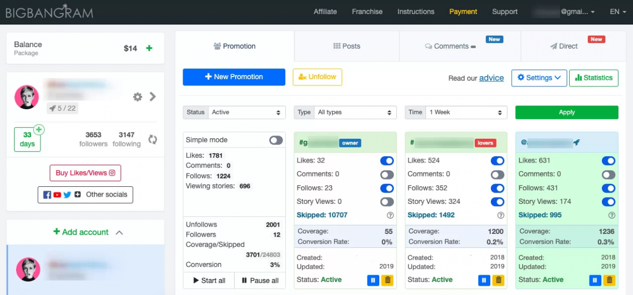Open Franchise in the top menu
Image resolution: width=633 pixels, height=295 pixels.
(367, 11)
